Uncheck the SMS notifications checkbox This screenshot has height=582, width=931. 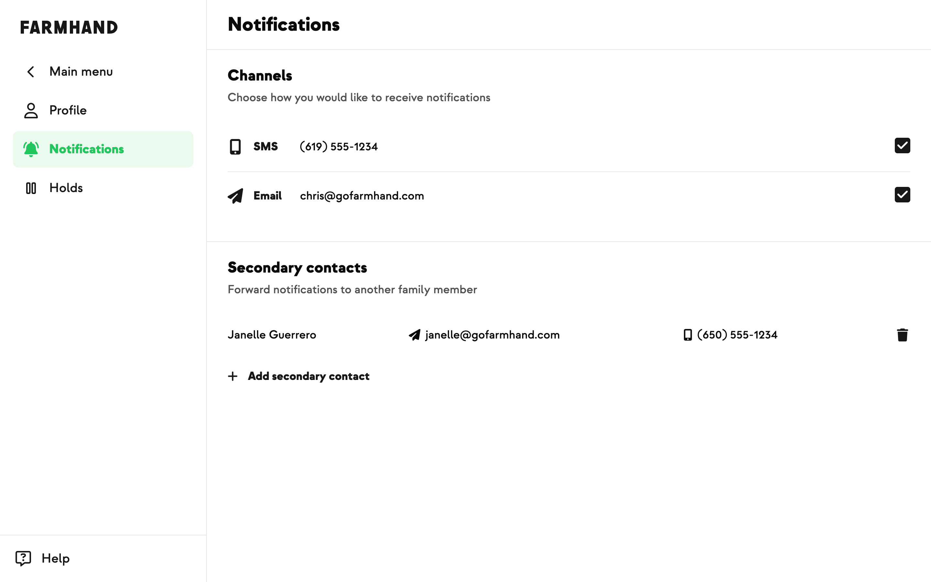(x=902, y=145)
